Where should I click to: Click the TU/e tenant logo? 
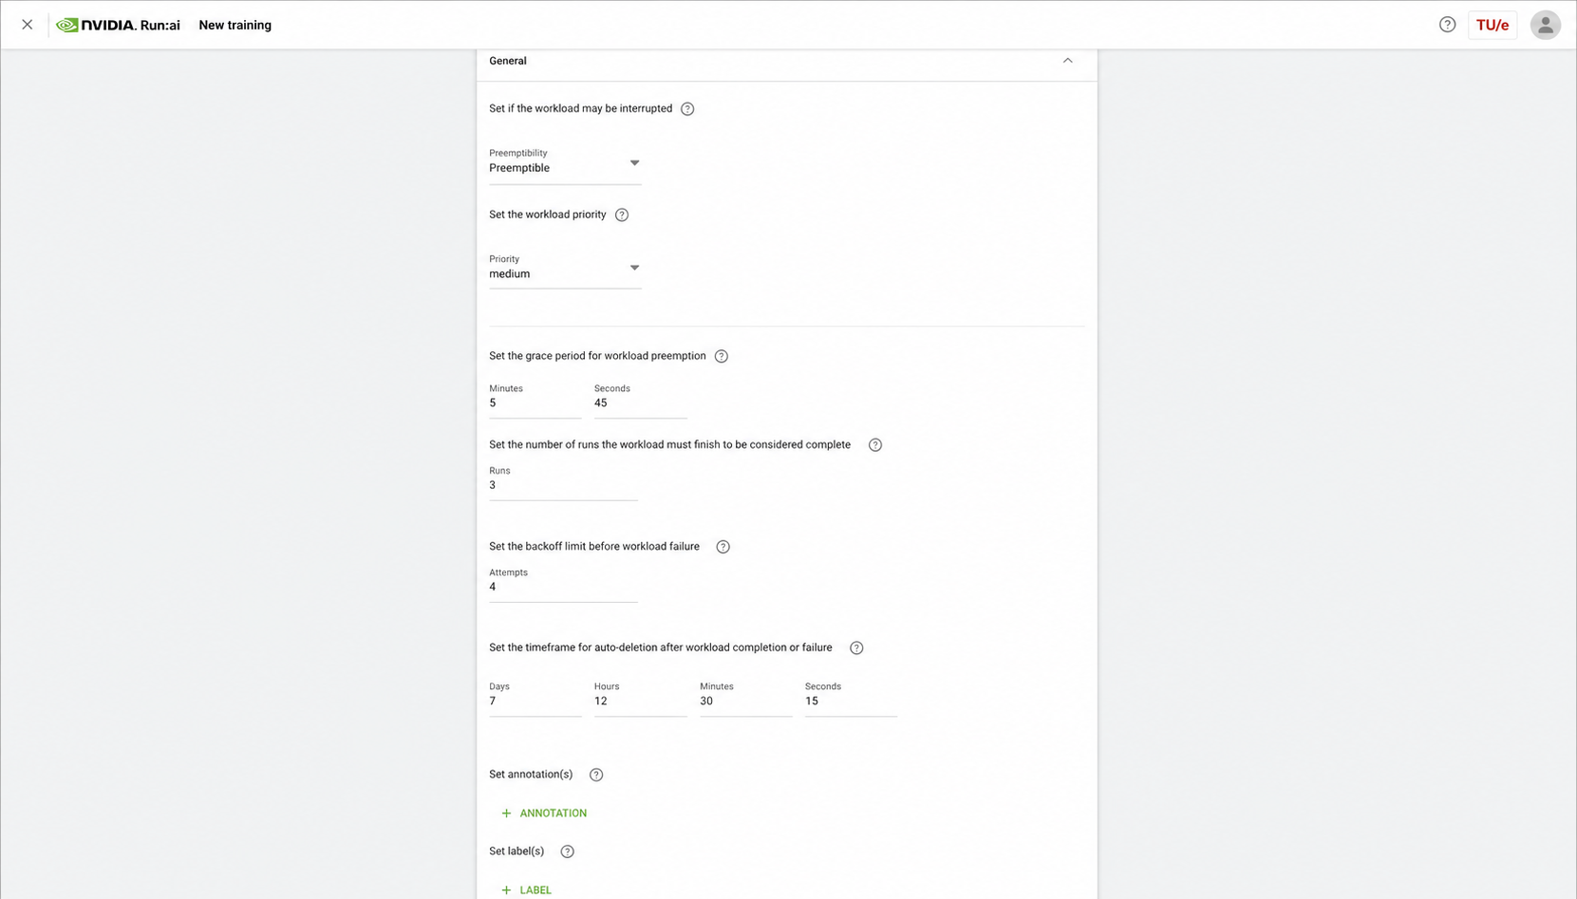(1492, 25)
